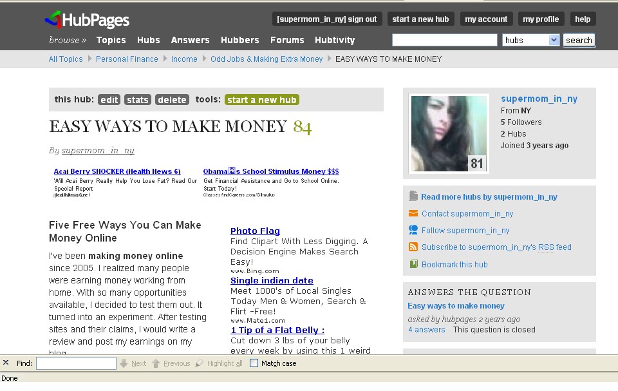618x391 pixels.
Task: Click the 1 Tip of a Flat Belly link
Action: click(x=277, y=330)
